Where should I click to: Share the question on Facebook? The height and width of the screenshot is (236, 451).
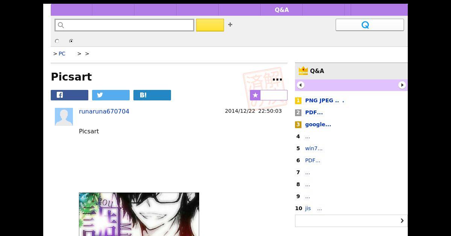click(x=70, y=95)
